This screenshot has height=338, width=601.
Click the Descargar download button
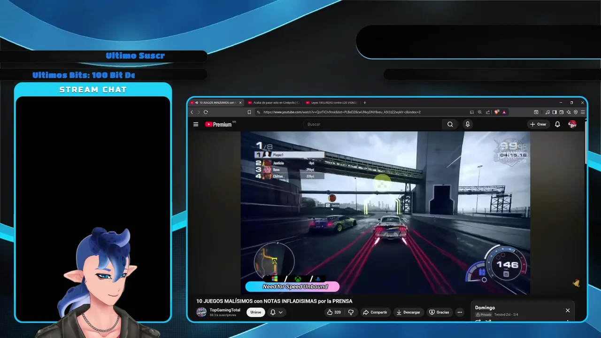408,312
